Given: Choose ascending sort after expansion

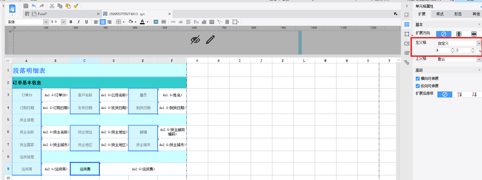Looking at the screenshot, I should click(460, 94).
